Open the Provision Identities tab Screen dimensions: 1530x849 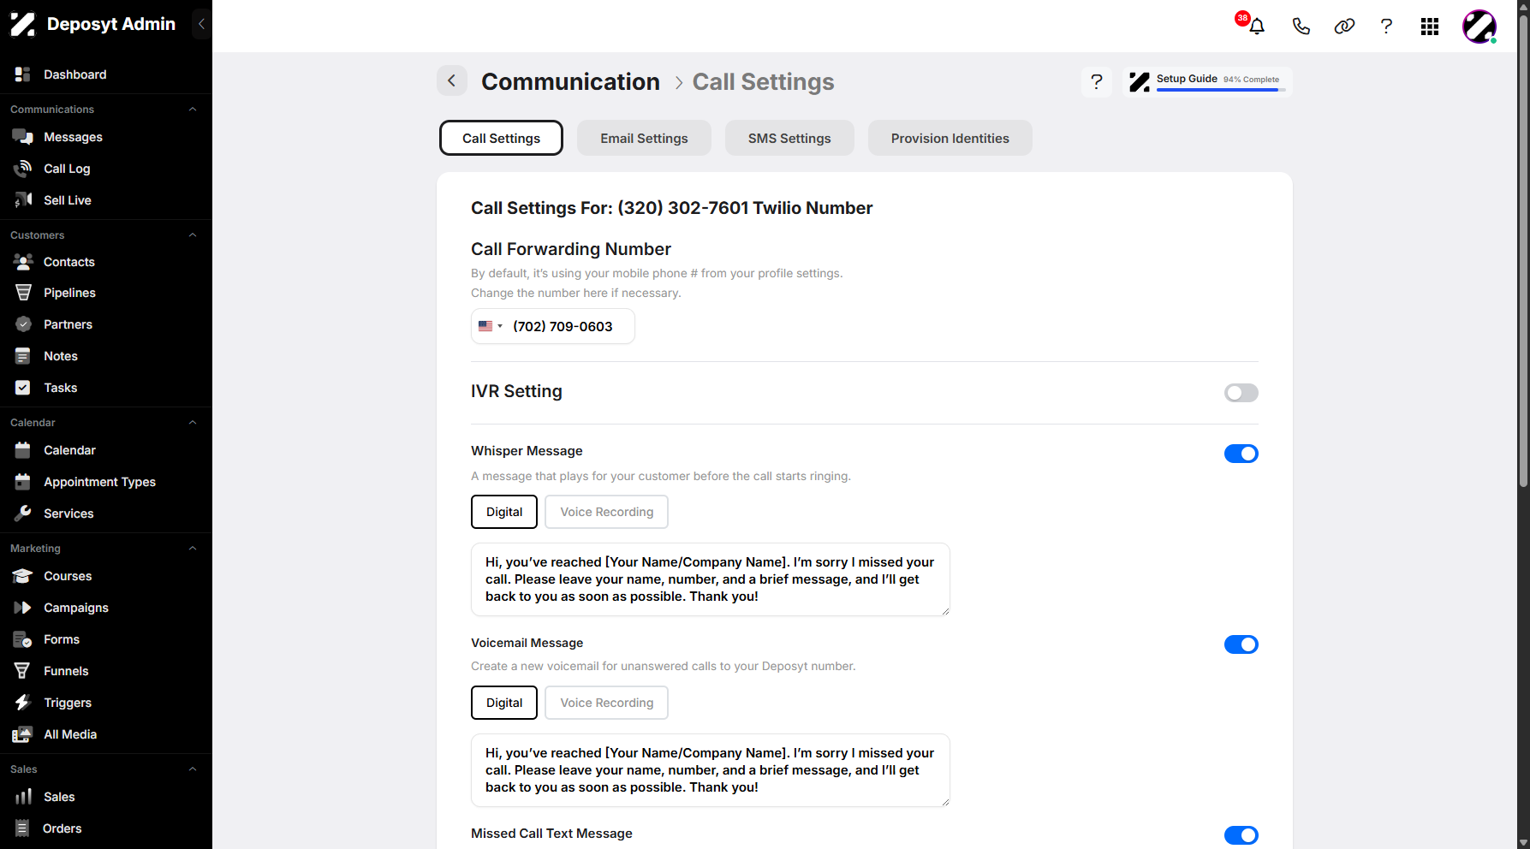pyautogui.click(x=950, y=138)
